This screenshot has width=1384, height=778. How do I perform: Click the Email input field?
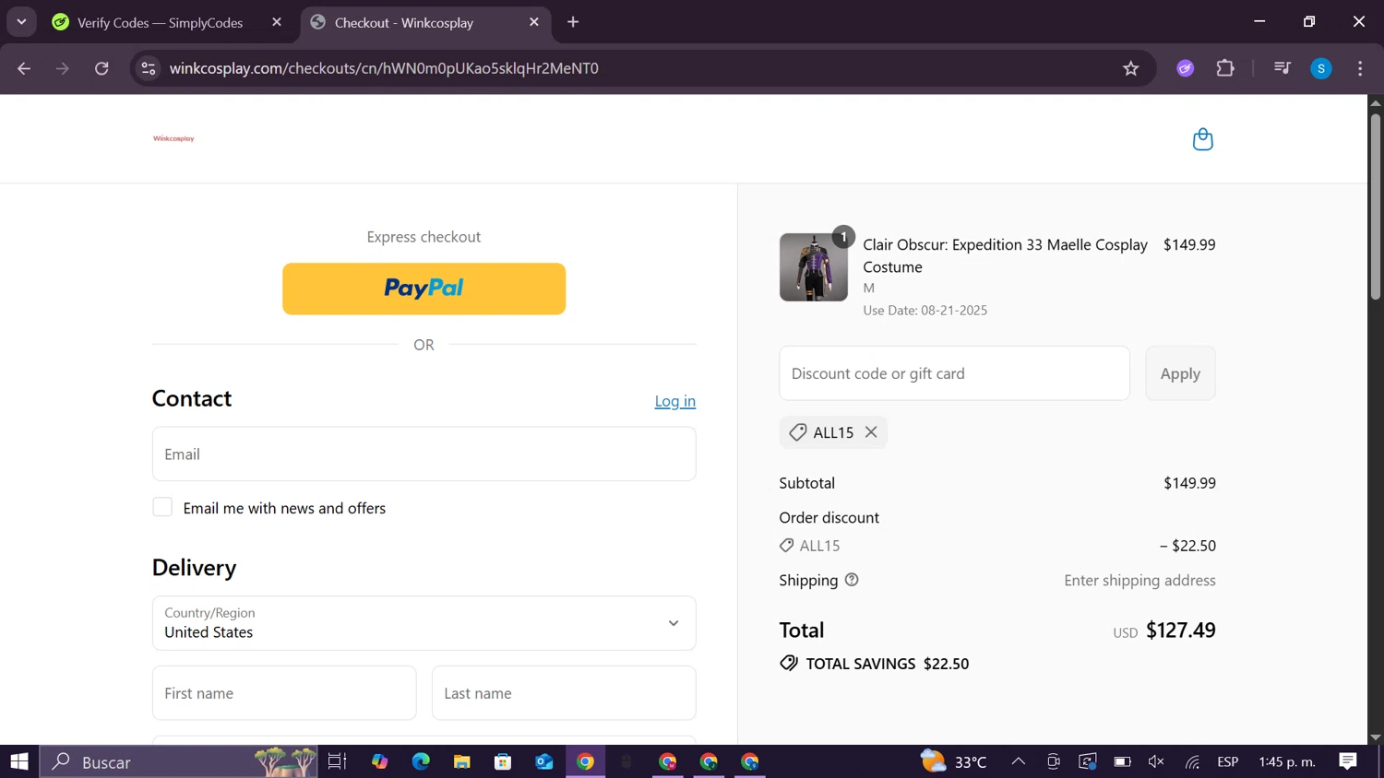click(424, 454)
